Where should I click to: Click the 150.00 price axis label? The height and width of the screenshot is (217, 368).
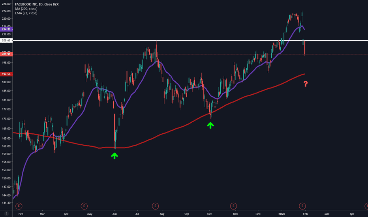coord(6,178)
